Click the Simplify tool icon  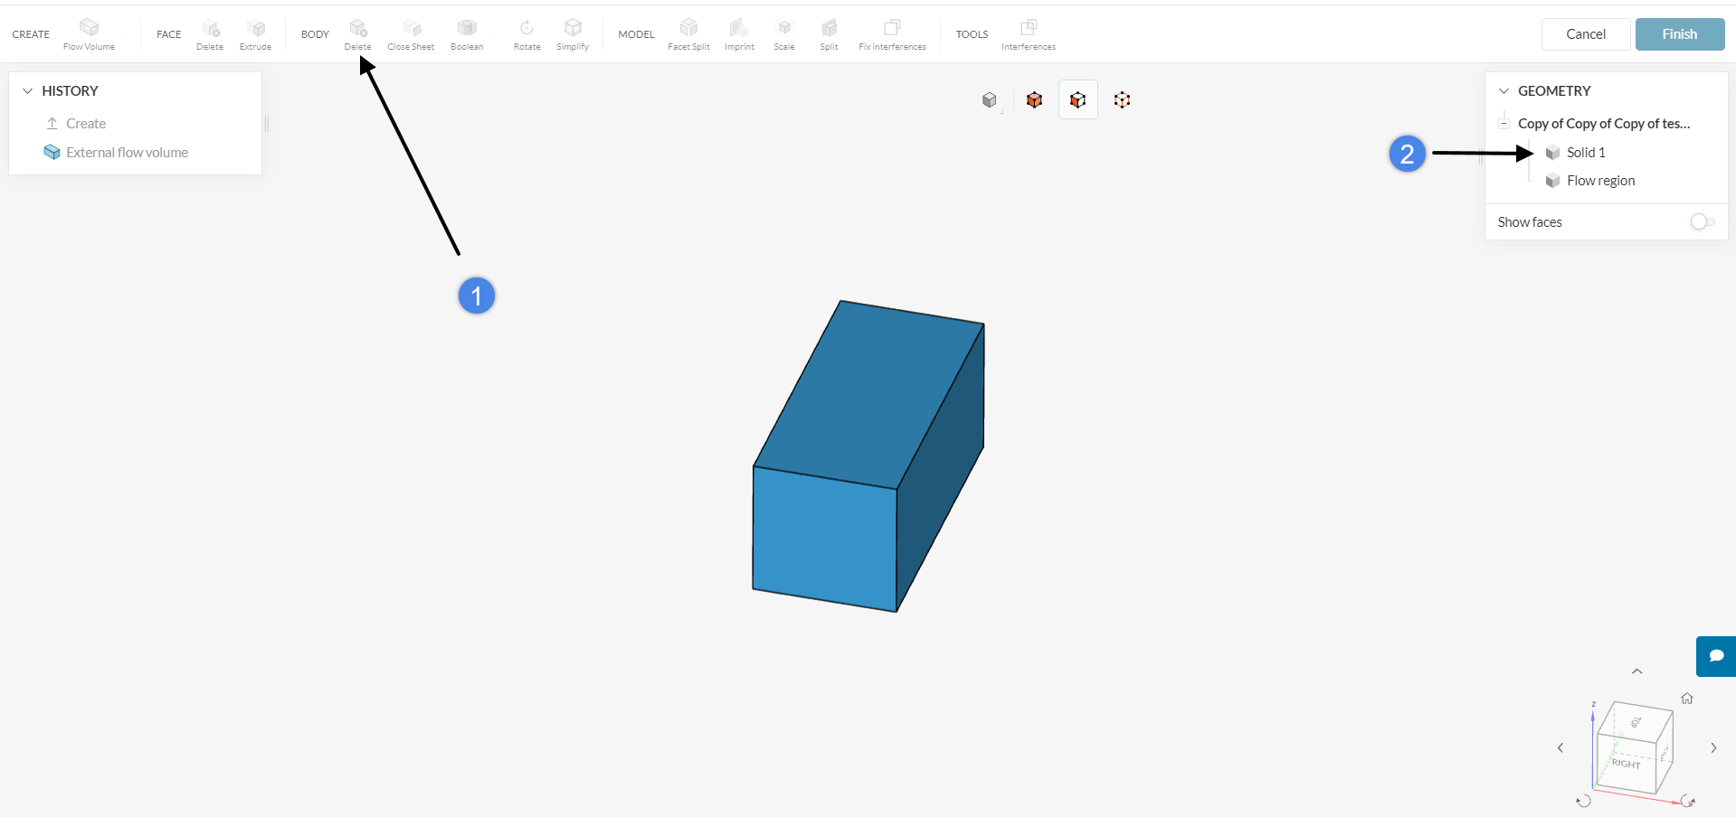point(573,29)
